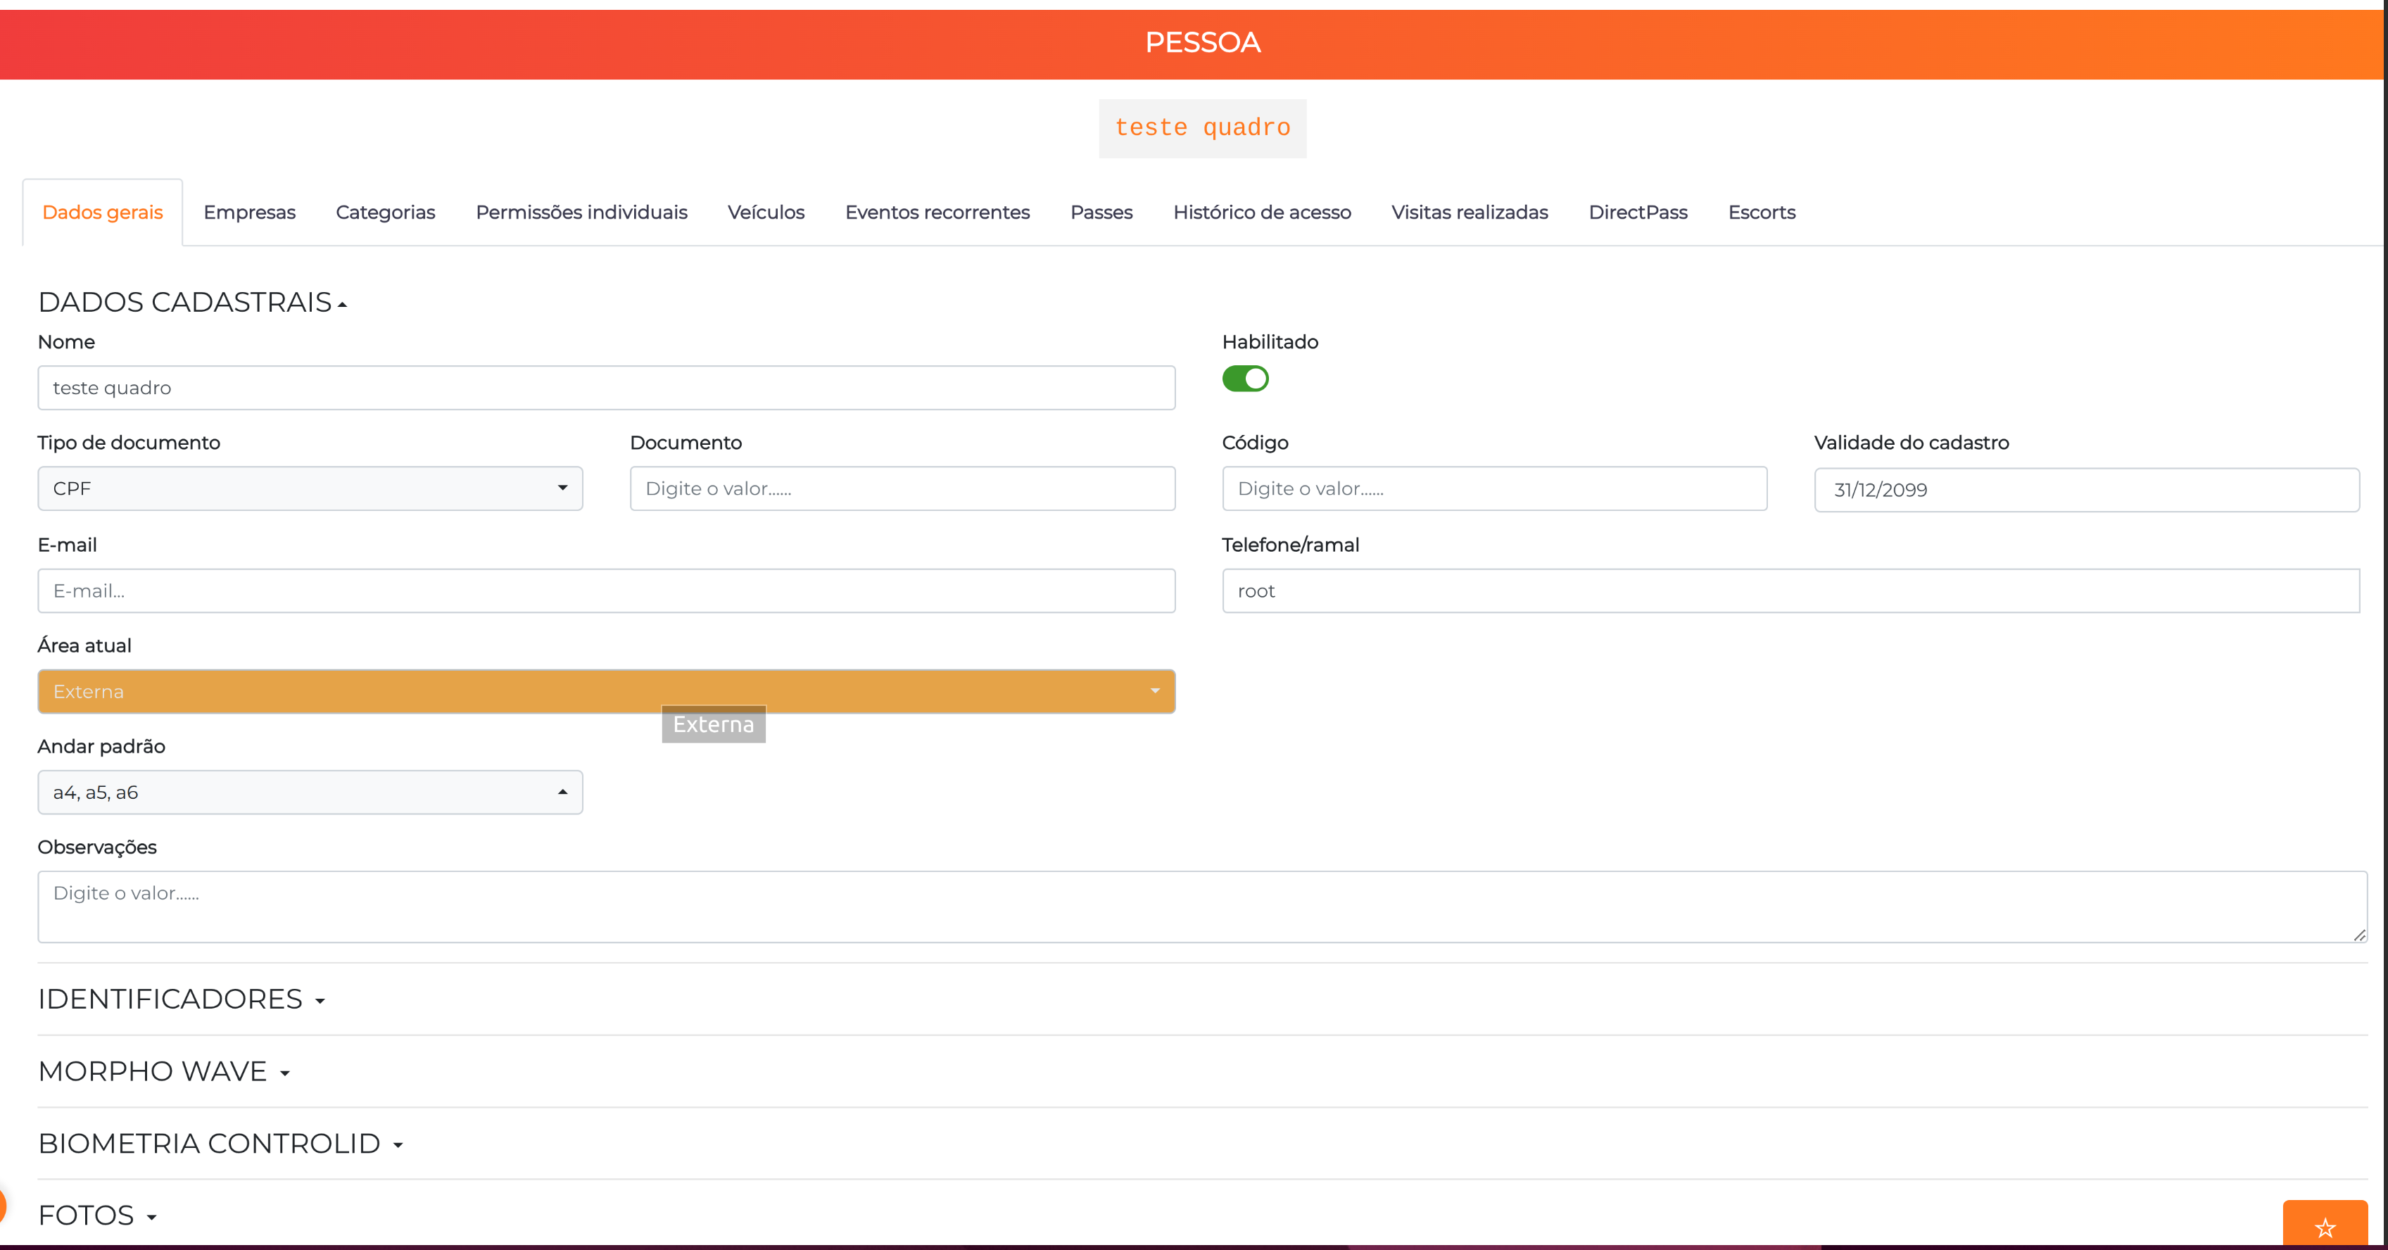Viewport: 2388px width, 1250px height.
Task: Expand the BIOMETRIA CONTROLID section
Action: [220, 1143]
